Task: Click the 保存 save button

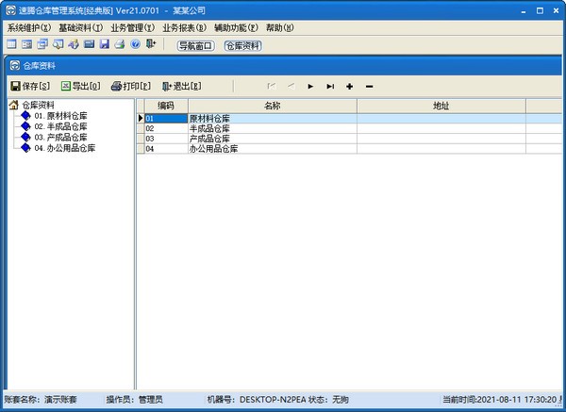Action: (29, 87)
